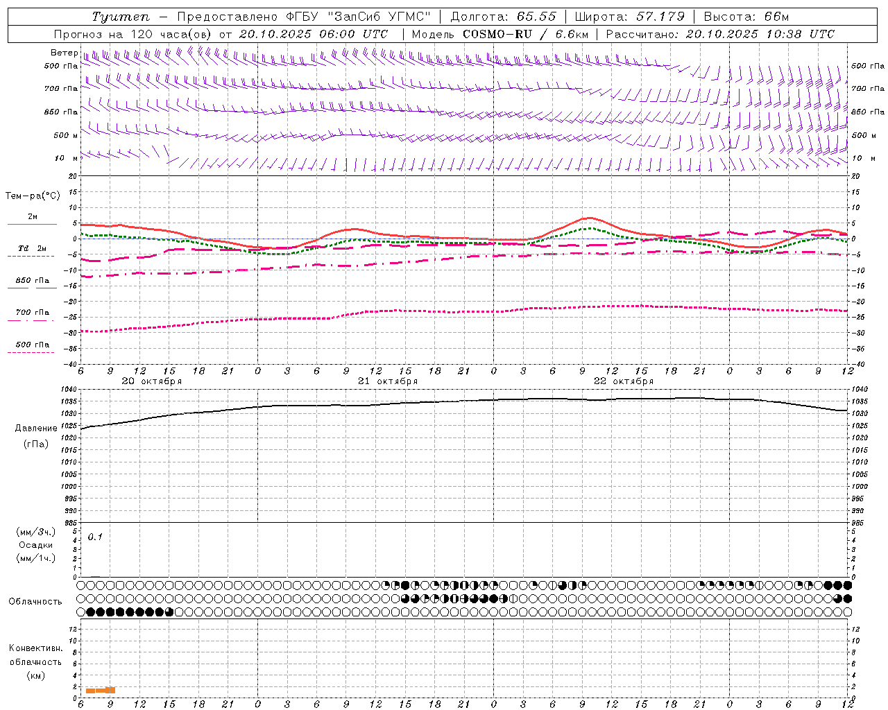
Task: Click the "Высота: 66м" elevation field
Action: pos(746,17)
